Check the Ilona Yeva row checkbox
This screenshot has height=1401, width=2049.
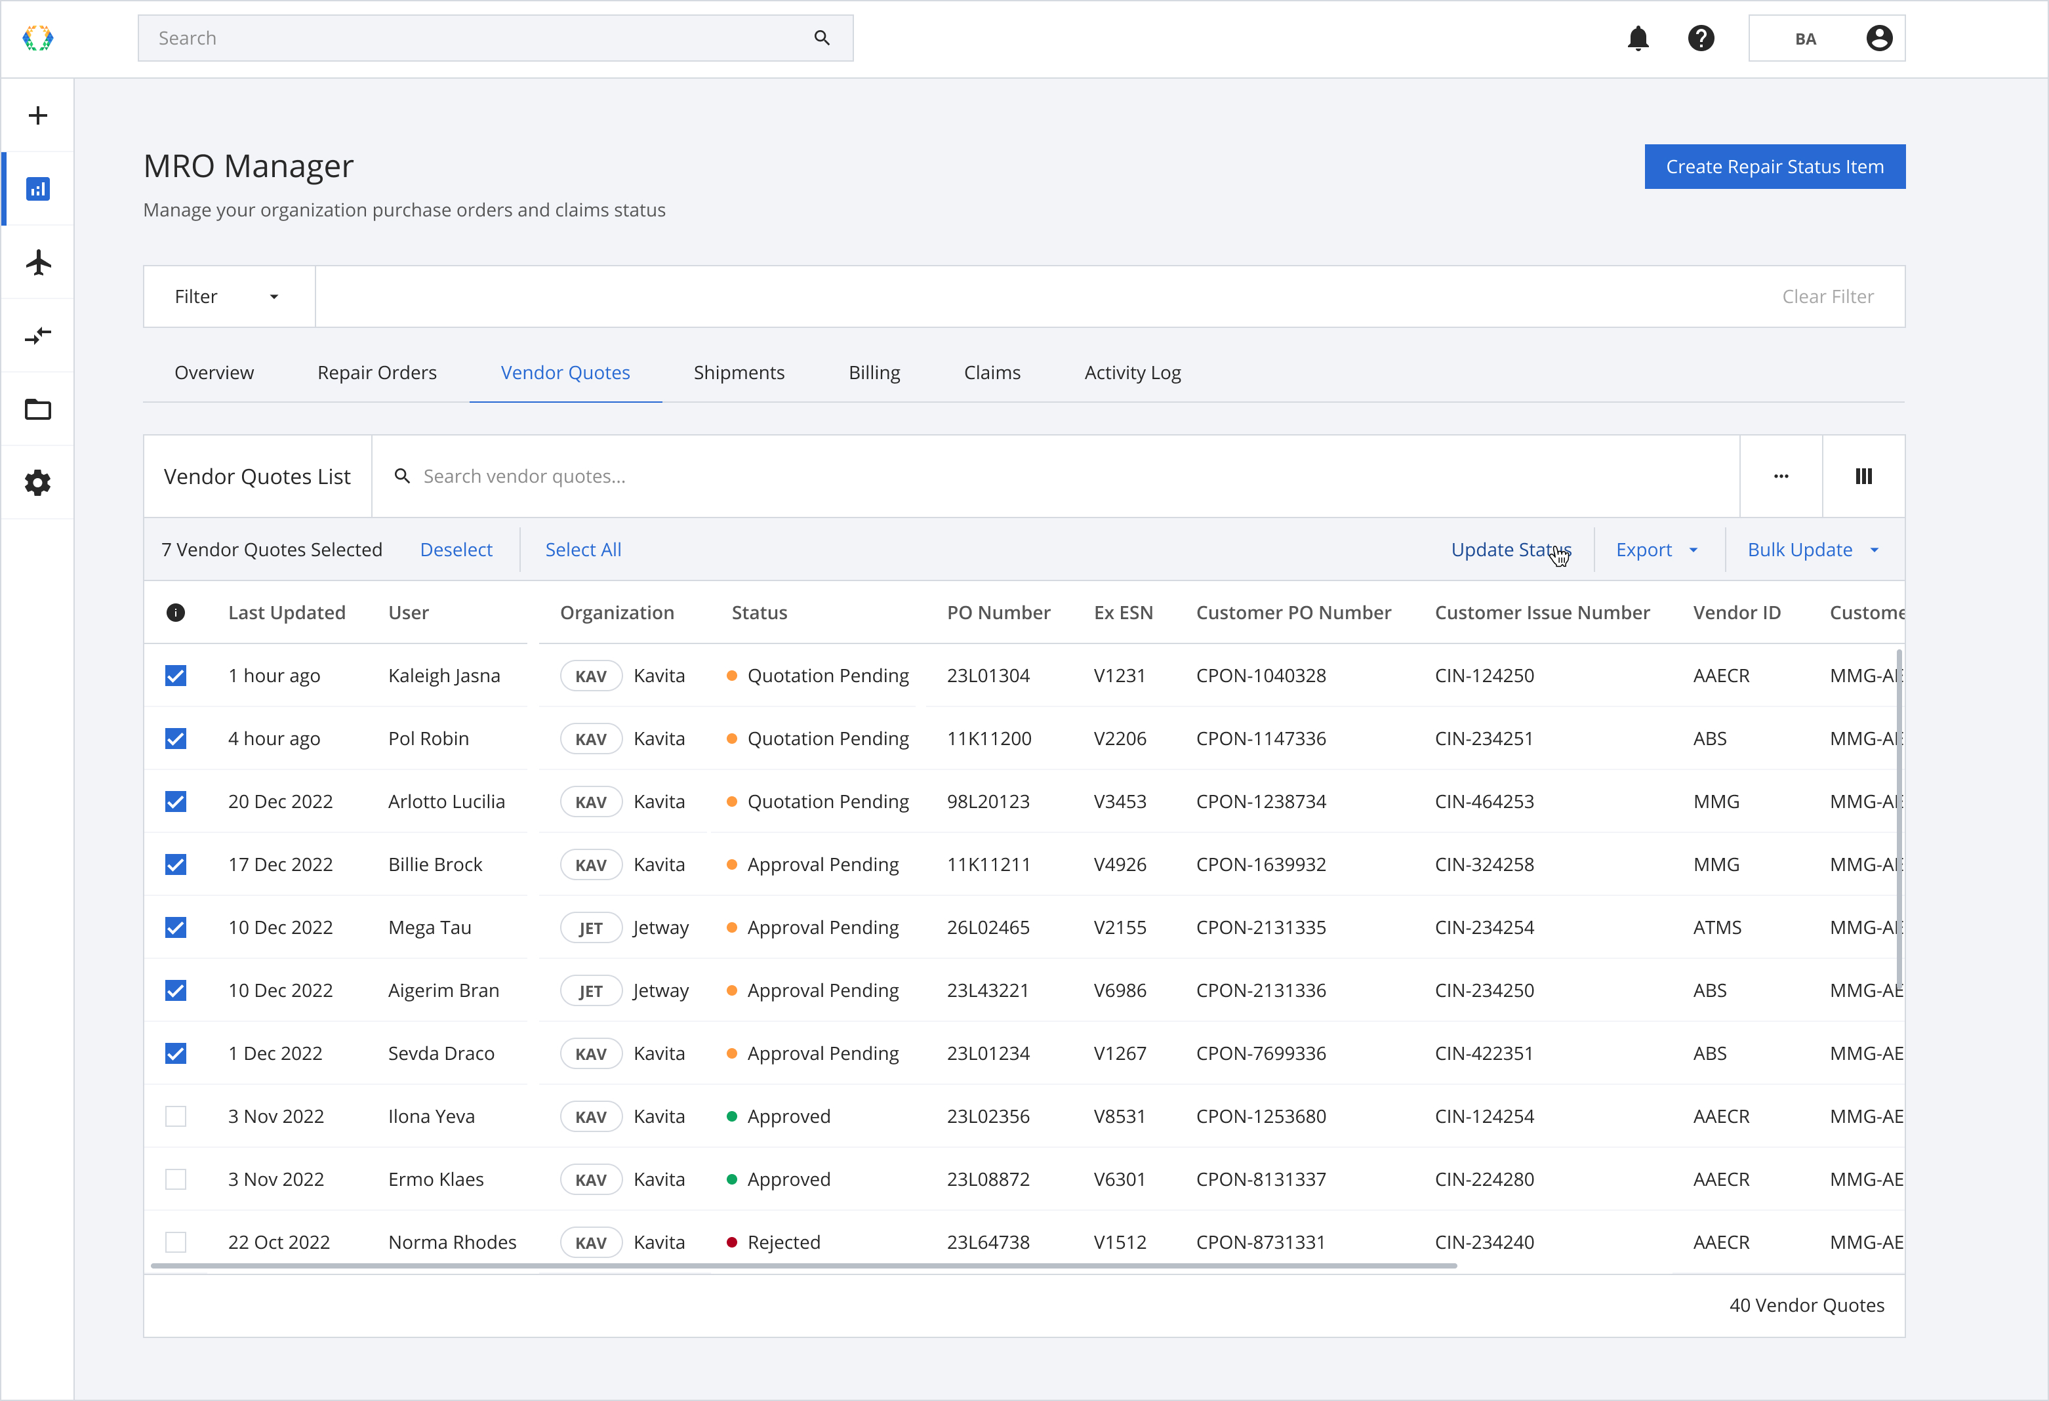[176, 1117]
